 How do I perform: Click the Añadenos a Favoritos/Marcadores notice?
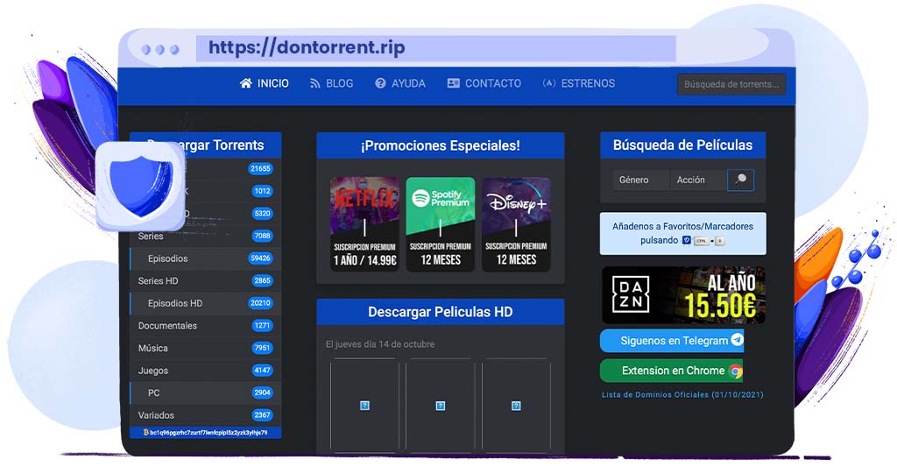[x=683, y=234]
